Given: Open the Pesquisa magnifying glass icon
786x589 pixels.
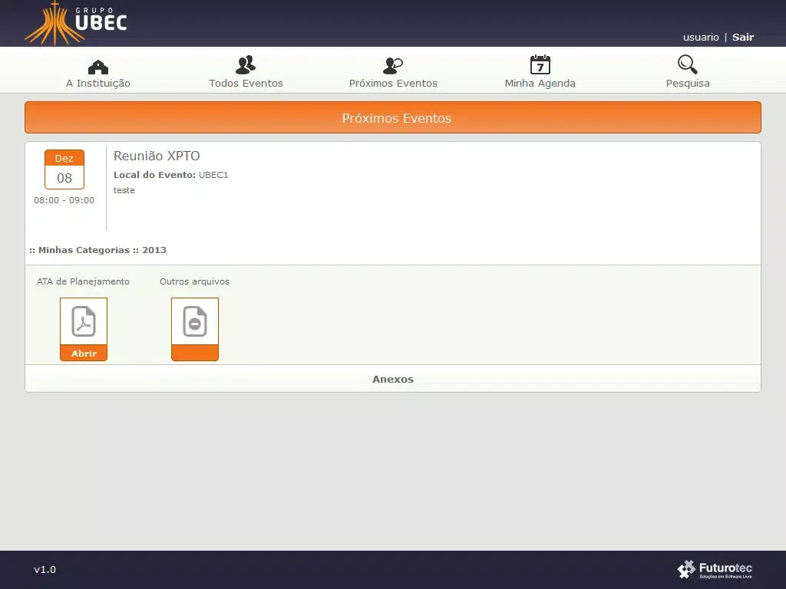Looking at the screenshot, I should pos(687,64).
